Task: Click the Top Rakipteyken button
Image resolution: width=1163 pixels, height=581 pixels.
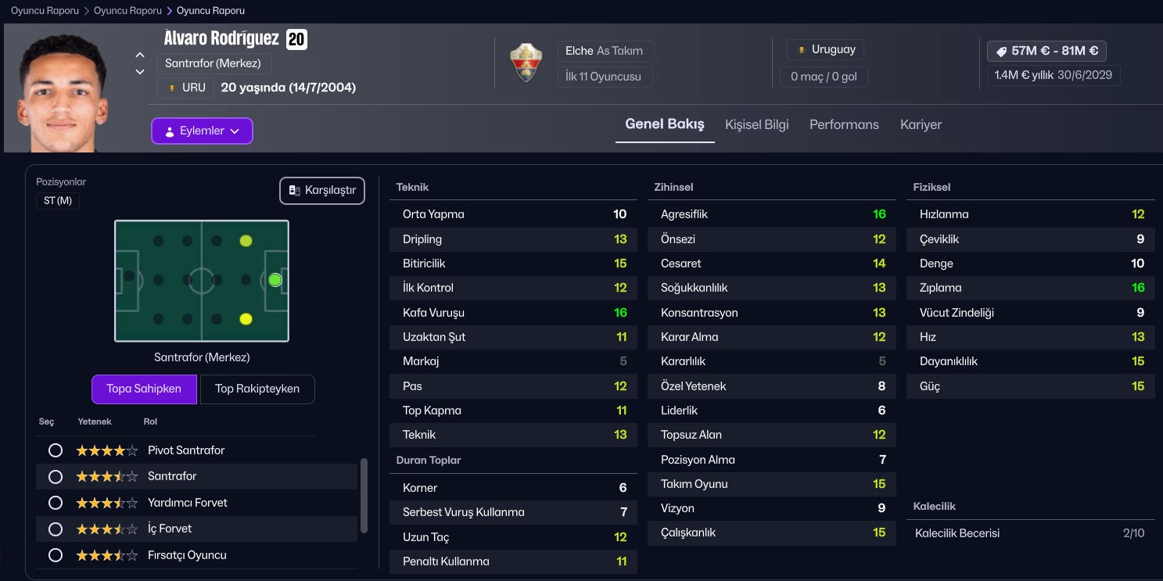Action: (x=257, y=389)
